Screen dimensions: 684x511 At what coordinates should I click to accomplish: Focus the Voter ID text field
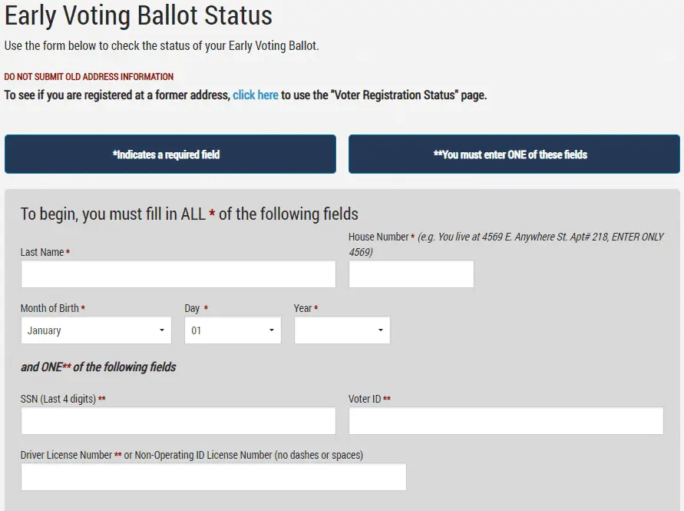(506, 421)
